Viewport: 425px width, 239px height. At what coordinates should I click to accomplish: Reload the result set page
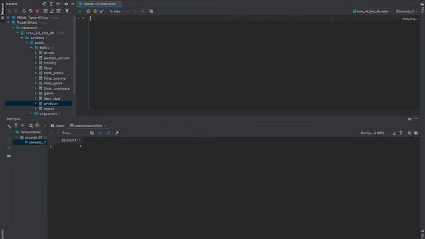[x=92, y=133]
